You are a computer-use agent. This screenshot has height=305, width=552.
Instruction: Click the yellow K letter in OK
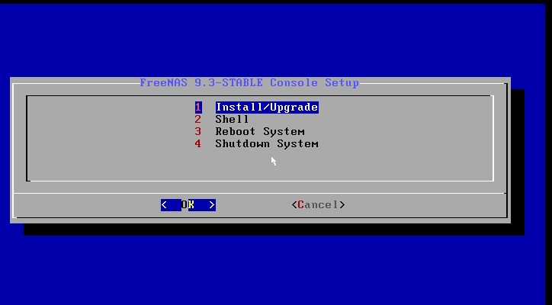pyautogui.click(x=191, y=204)
